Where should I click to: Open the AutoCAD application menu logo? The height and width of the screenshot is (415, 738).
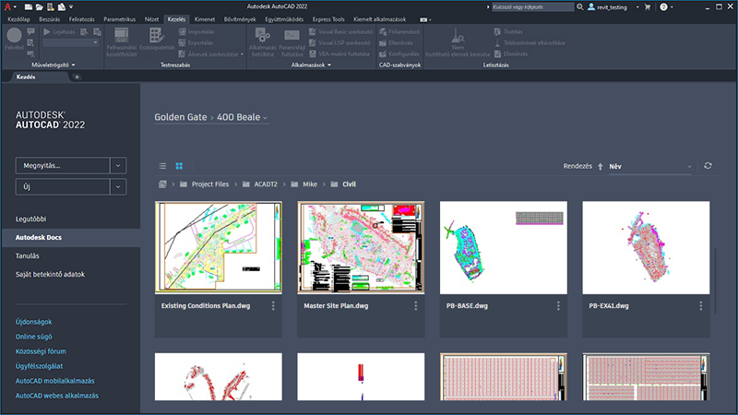(7, 6)
